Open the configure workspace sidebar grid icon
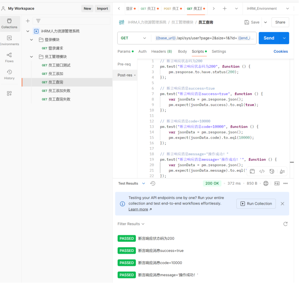 9,93
